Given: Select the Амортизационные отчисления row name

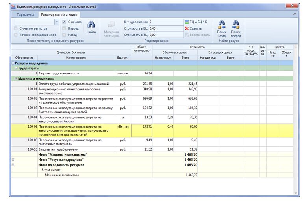Looking at the screenshot, I should (x=69, y=91).
